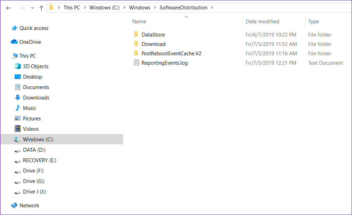Click the Windows (C:) drive icon
Viewport: 352px width, 215px height.
18,140
